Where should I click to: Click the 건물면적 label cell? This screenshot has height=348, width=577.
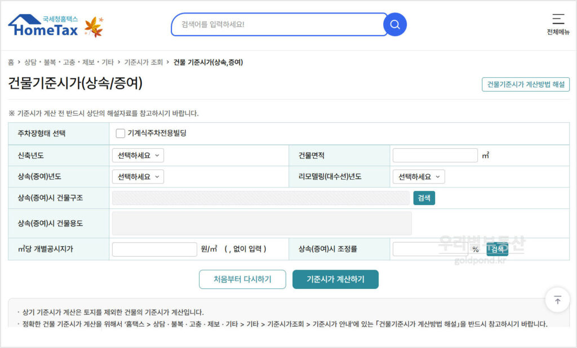[x=339, y=155]
